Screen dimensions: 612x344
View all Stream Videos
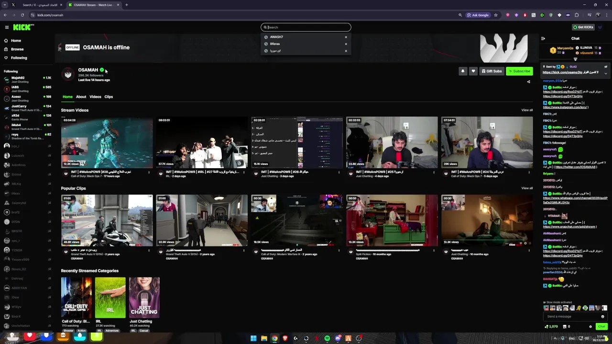527,110
